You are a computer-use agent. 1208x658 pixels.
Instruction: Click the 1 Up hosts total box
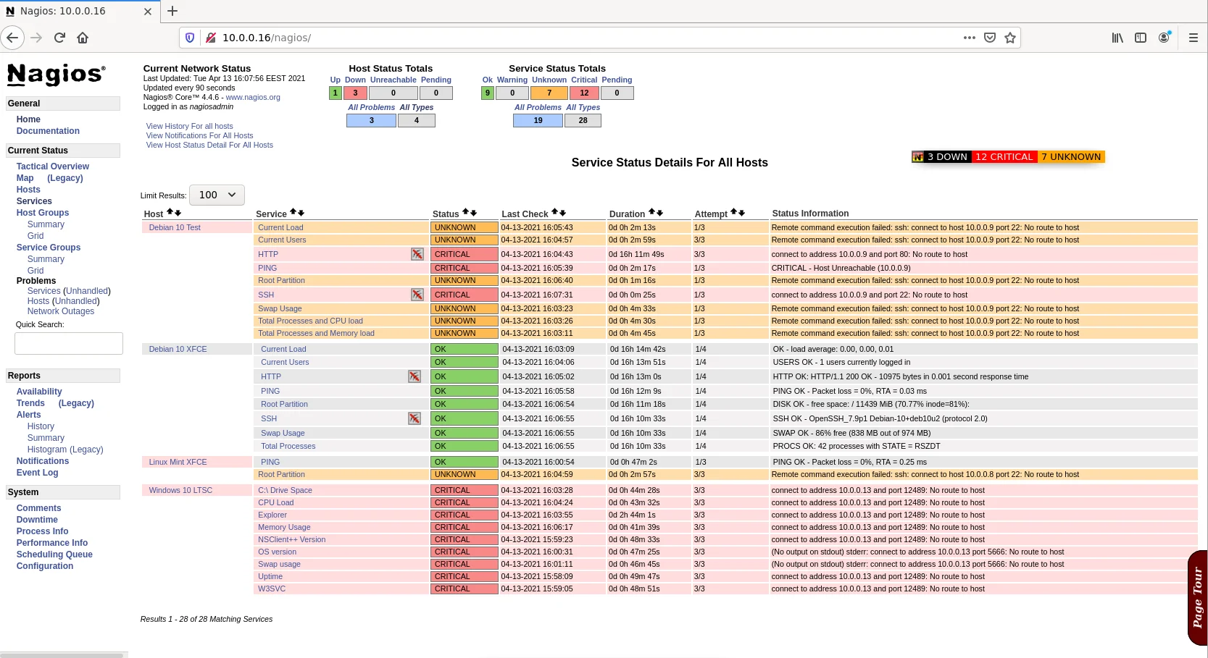click(x=336, y=93)
